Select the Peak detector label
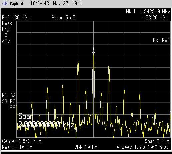 [7, 23]
